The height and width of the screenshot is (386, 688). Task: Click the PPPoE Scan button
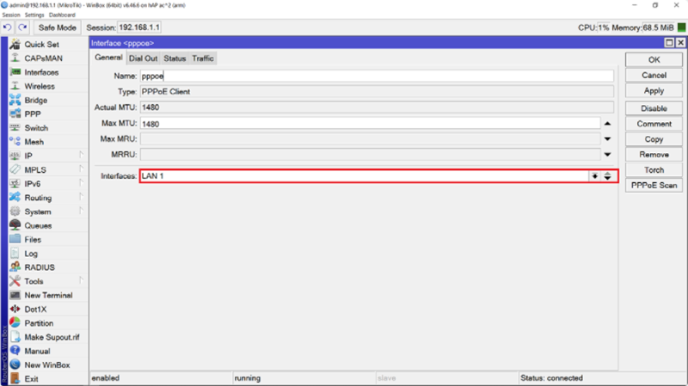654,185
